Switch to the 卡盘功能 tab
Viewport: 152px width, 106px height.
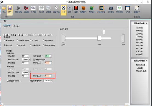pos(15,26)
